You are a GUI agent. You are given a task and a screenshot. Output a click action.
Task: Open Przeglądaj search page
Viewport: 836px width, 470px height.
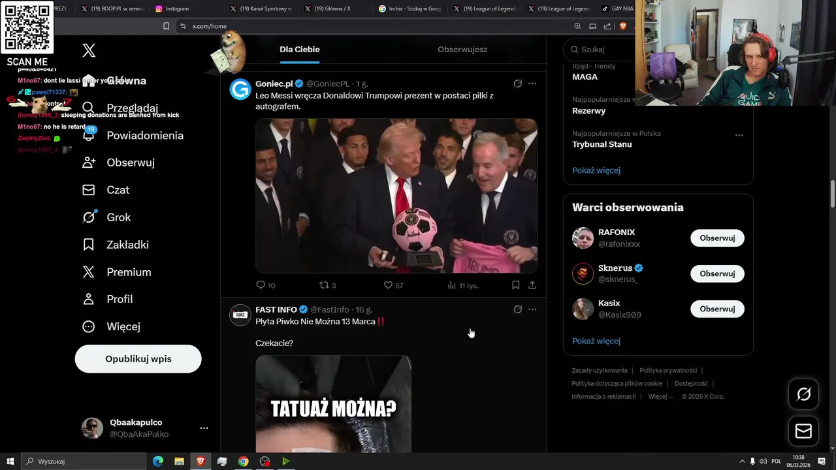click(x=120, y=108)
